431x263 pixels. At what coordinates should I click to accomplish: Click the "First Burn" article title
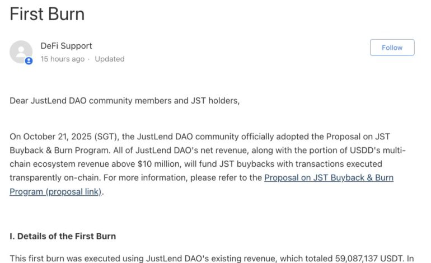(x=47, y=14)
